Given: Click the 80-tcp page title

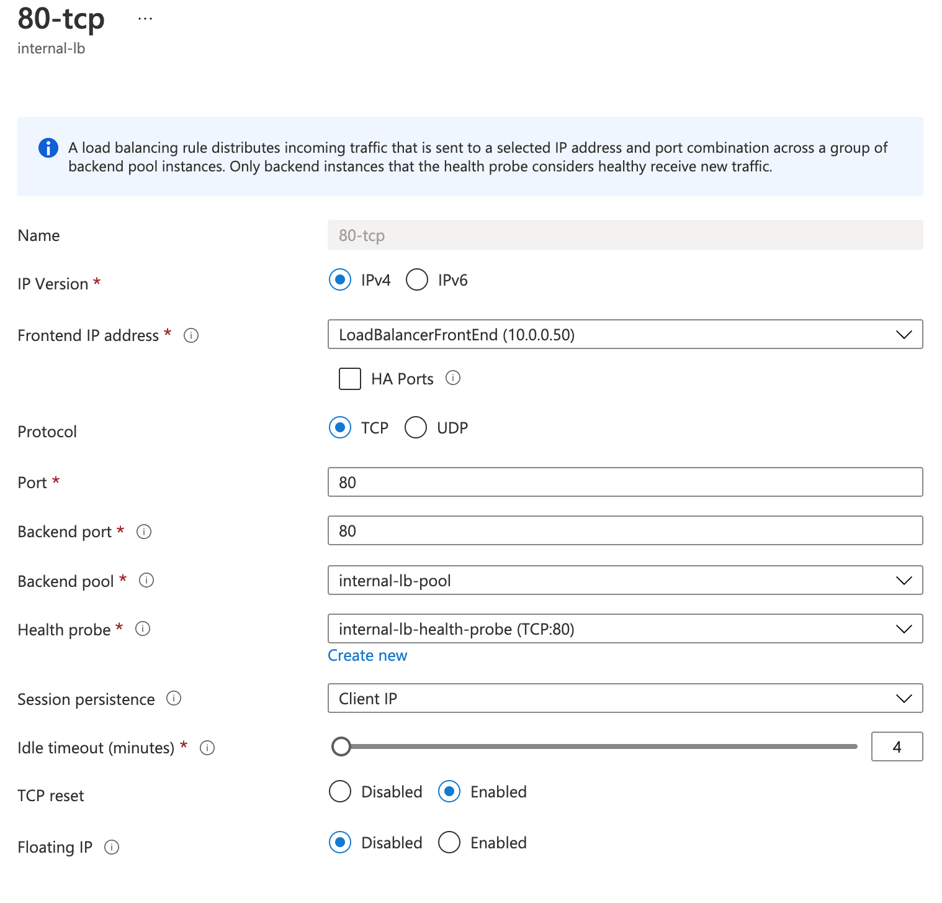Looking at the screenshot, I should click(x=61, y=19).
